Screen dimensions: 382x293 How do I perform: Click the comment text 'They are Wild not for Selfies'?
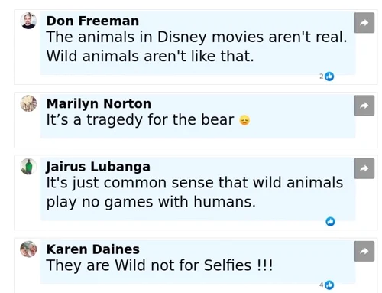pyautogui.click(x=160, y=265)
